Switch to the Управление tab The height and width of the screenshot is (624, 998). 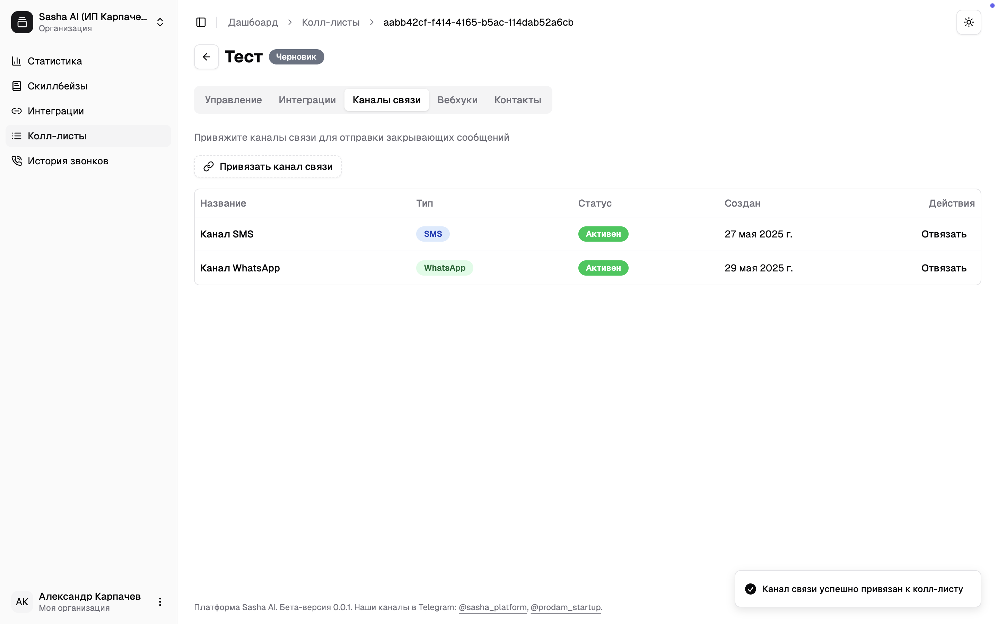coord(234,100)
